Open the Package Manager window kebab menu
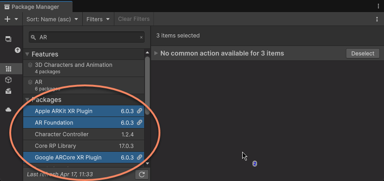The image size is (384, 181). point(378,6)
